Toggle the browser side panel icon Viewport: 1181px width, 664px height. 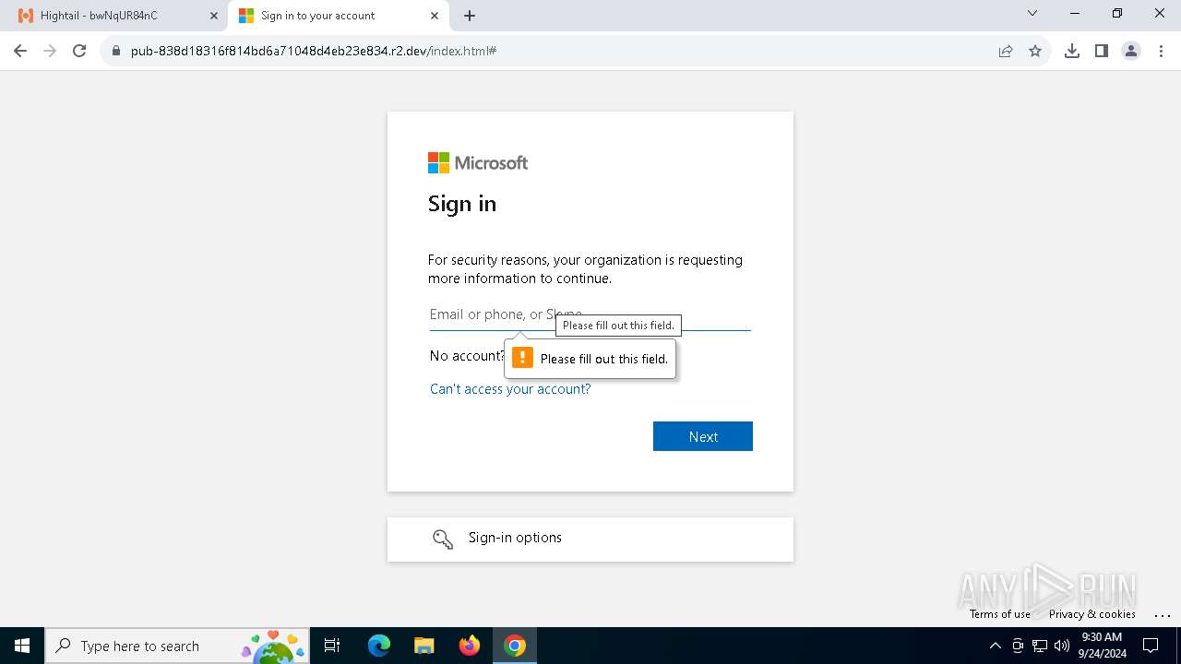coord(1102,51)
